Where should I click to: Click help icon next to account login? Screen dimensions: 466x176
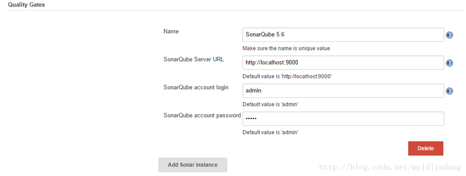(450, 91)
